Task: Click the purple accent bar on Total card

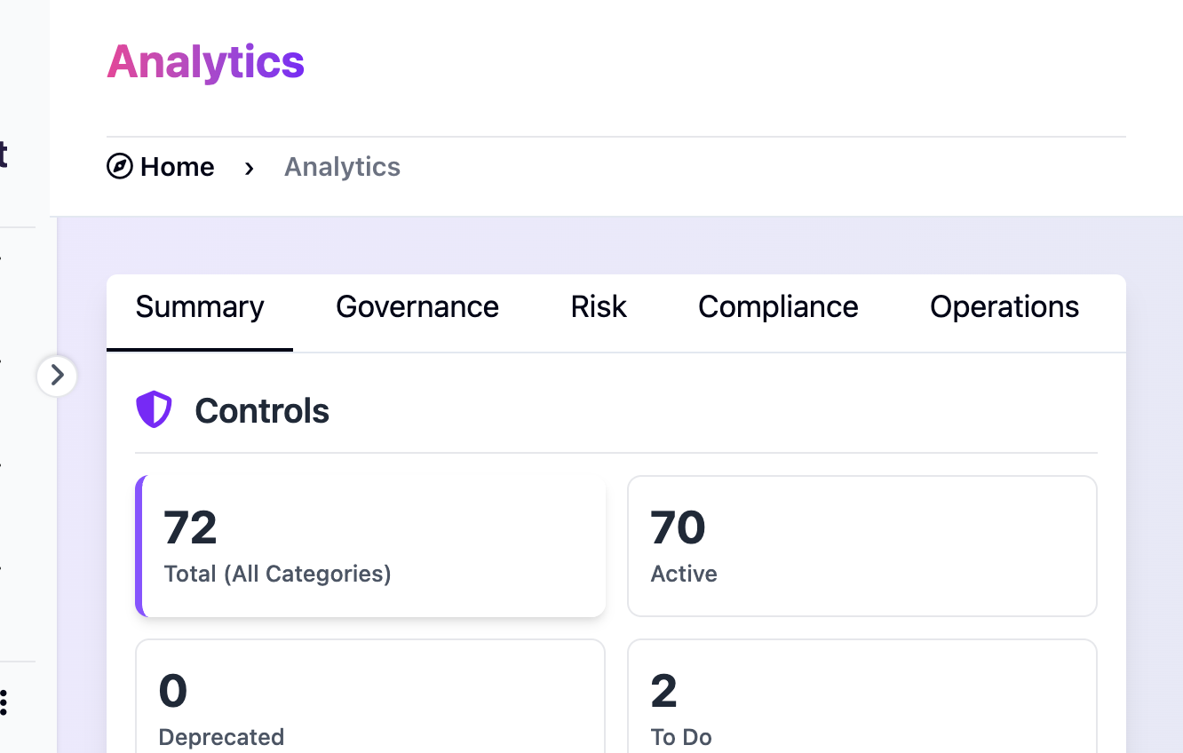Action: tap(139, 544)
